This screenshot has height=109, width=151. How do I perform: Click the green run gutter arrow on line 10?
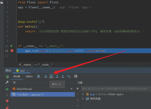coord(11,46)
